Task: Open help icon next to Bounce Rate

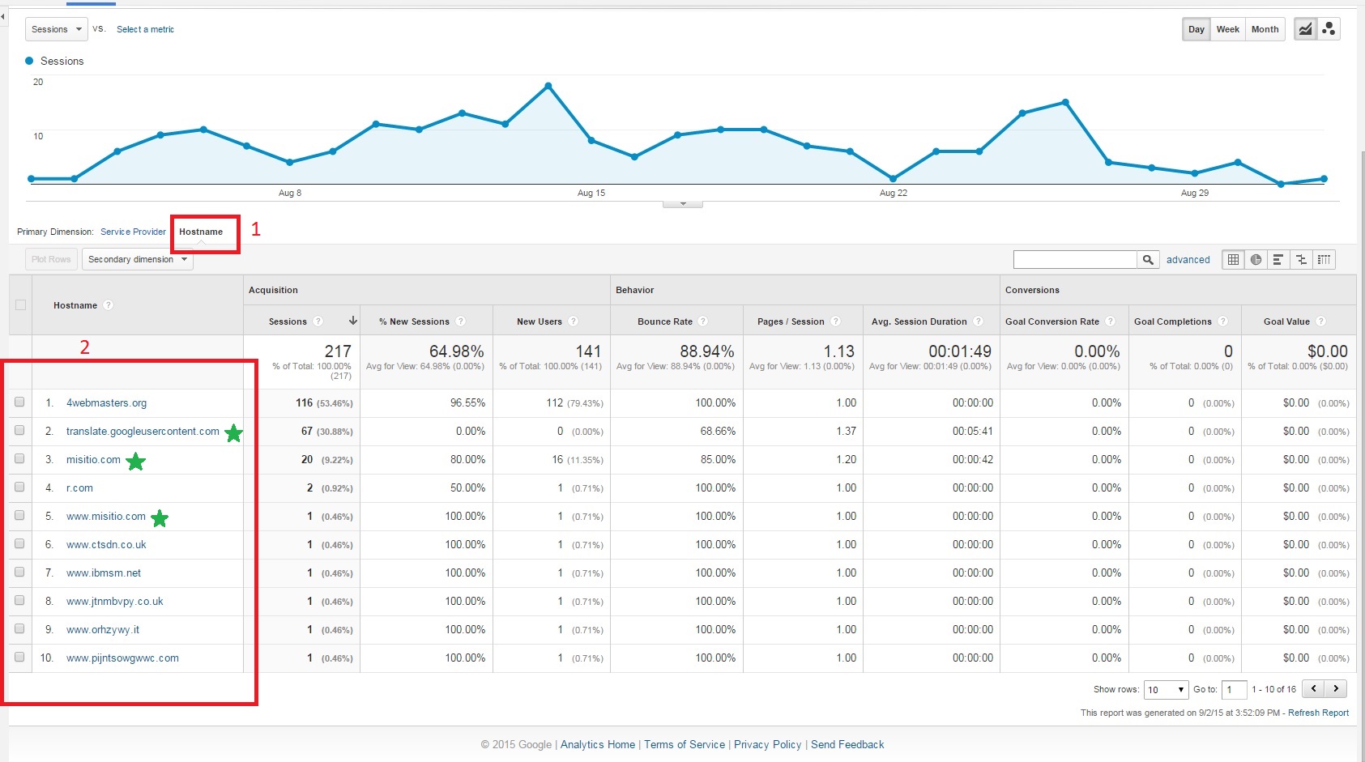Action: (703, 321)
